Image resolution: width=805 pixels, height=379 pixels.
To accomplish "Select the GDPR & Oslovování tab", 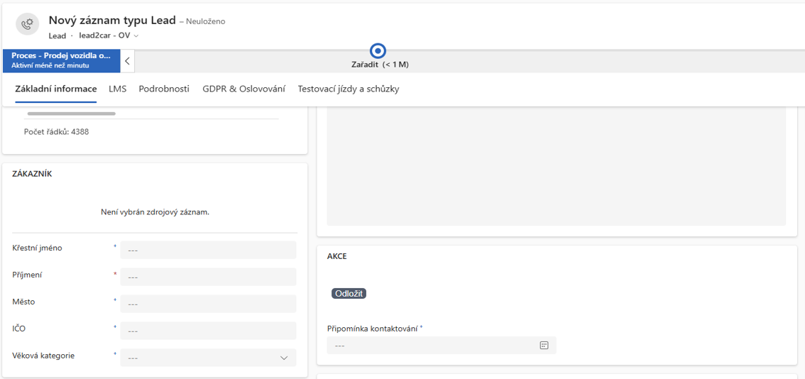I will [243, 89].
